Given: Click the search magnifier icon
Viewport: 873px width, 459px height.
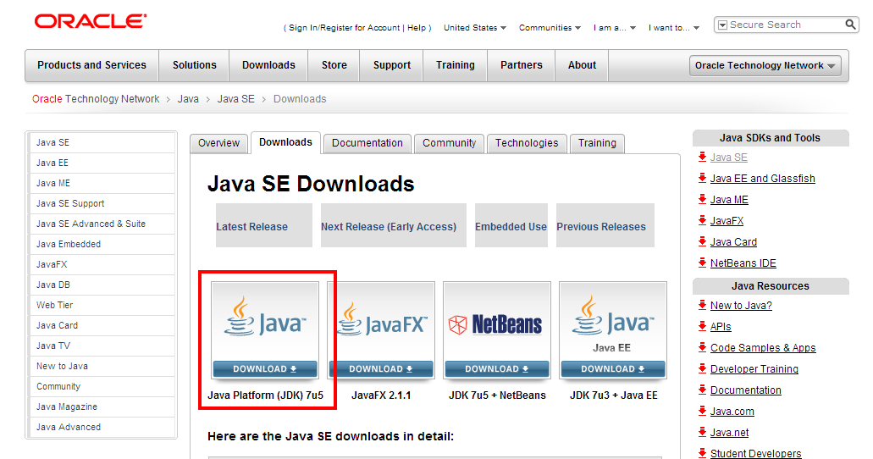Looking at the screenshot, I should pos(850,25).
